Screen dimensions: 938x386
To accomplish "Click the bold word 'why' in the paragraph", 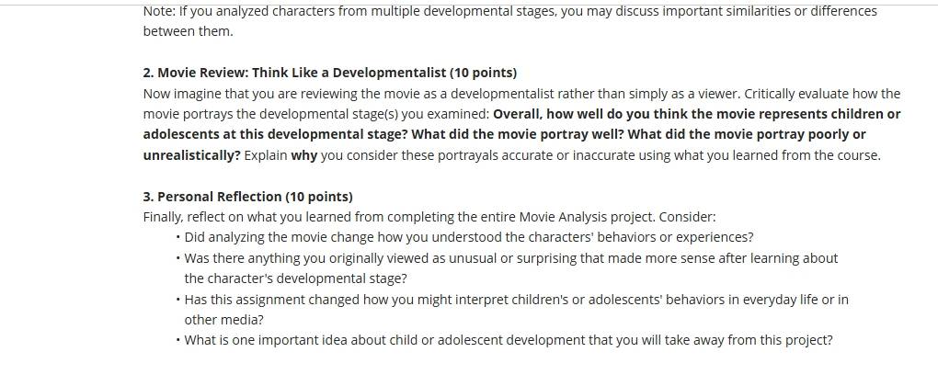I will tap(303, 155).
